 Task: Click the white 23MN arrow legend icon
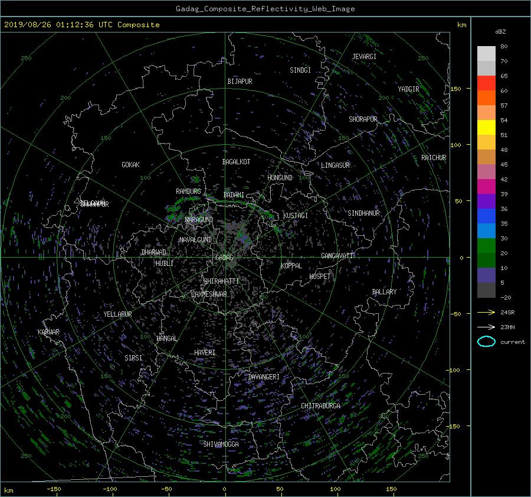(x=486, y=327)
